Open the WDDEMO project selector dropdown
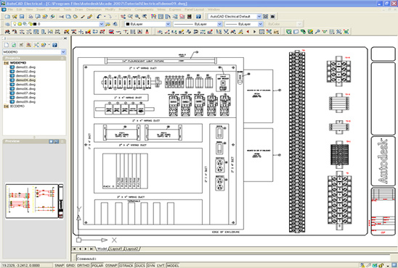This screenshot has width=398, height=268. [x=63, y=52]
